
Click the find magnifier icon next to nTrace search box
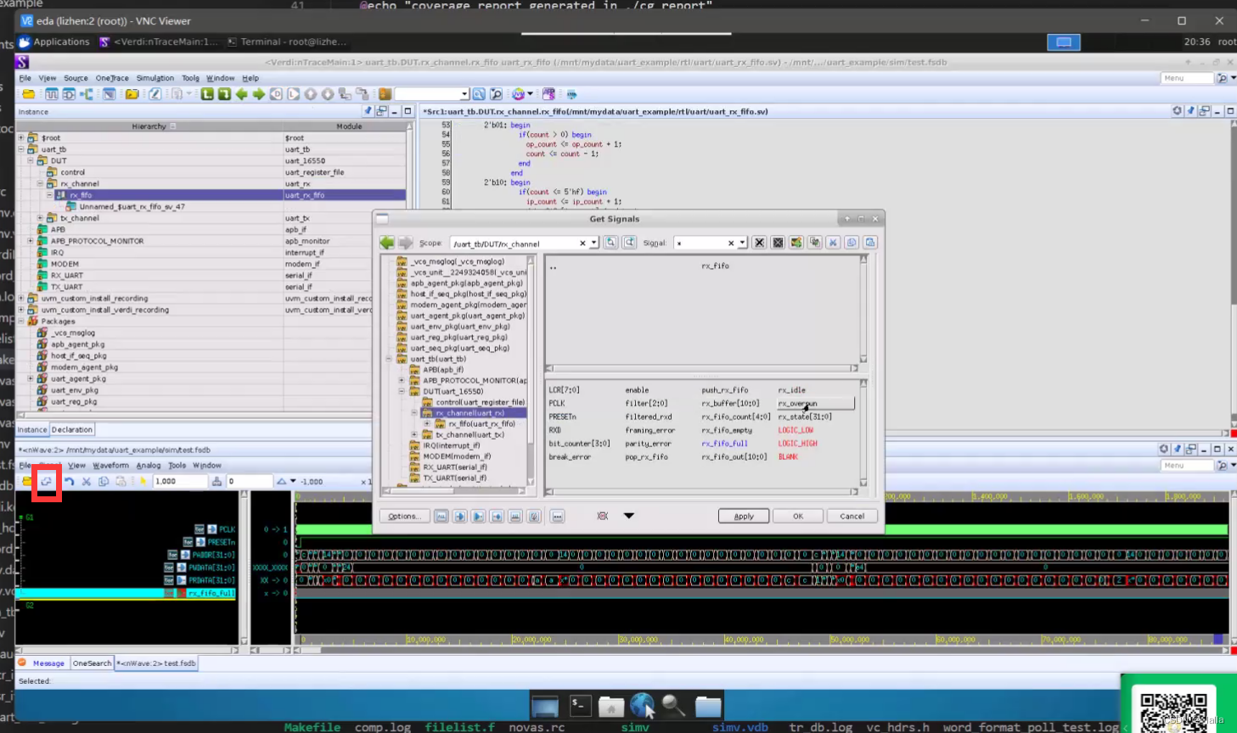coord(479,94)
